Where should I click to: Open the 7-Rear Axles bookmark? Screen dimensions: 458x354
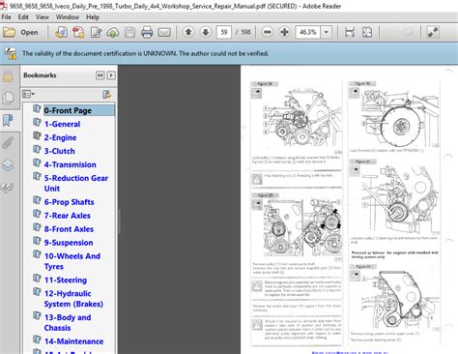point(68,216)
